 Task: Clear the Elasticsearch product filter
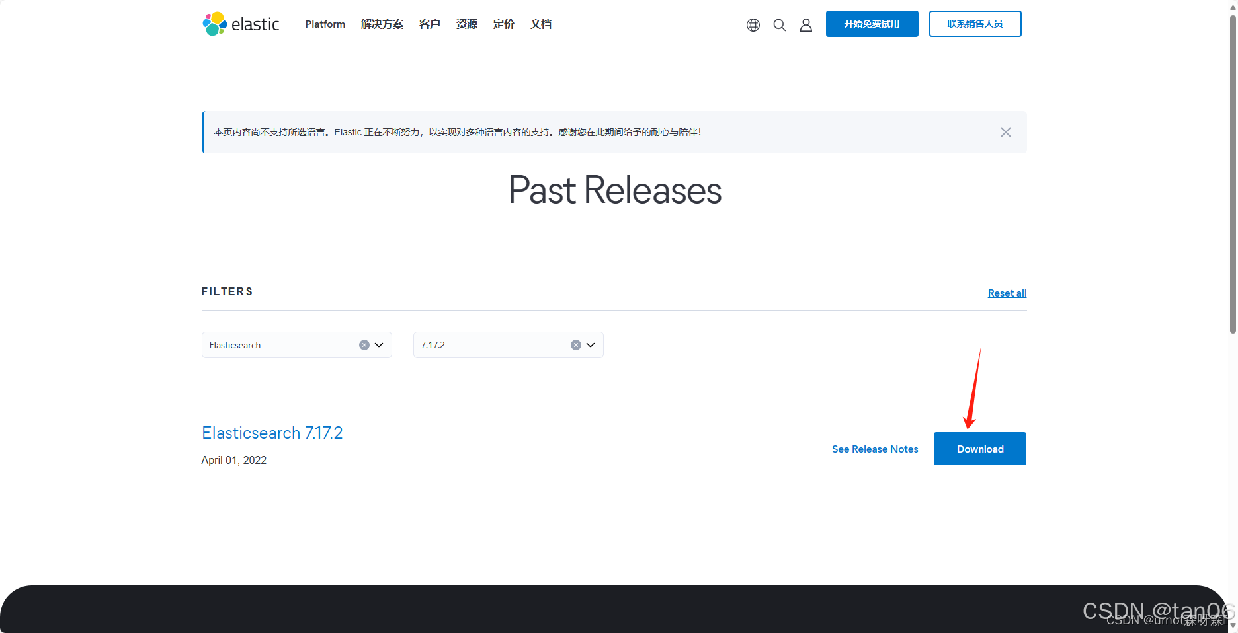pyautogui.click(x=364, y=345)
